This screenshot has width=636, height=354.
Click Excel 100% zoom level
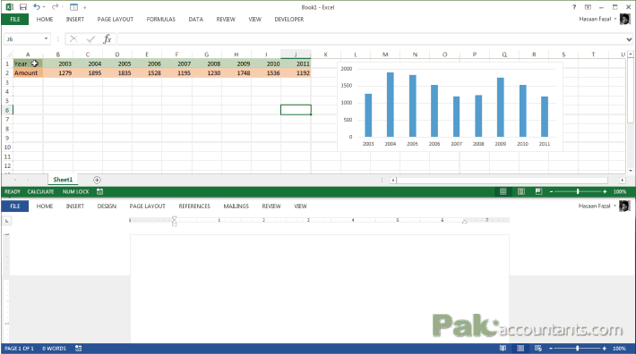(x=619, y=192)
